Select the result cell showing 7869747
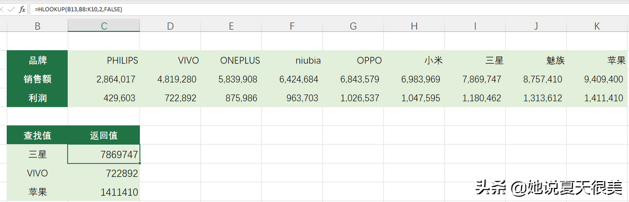 coord(104,154)
